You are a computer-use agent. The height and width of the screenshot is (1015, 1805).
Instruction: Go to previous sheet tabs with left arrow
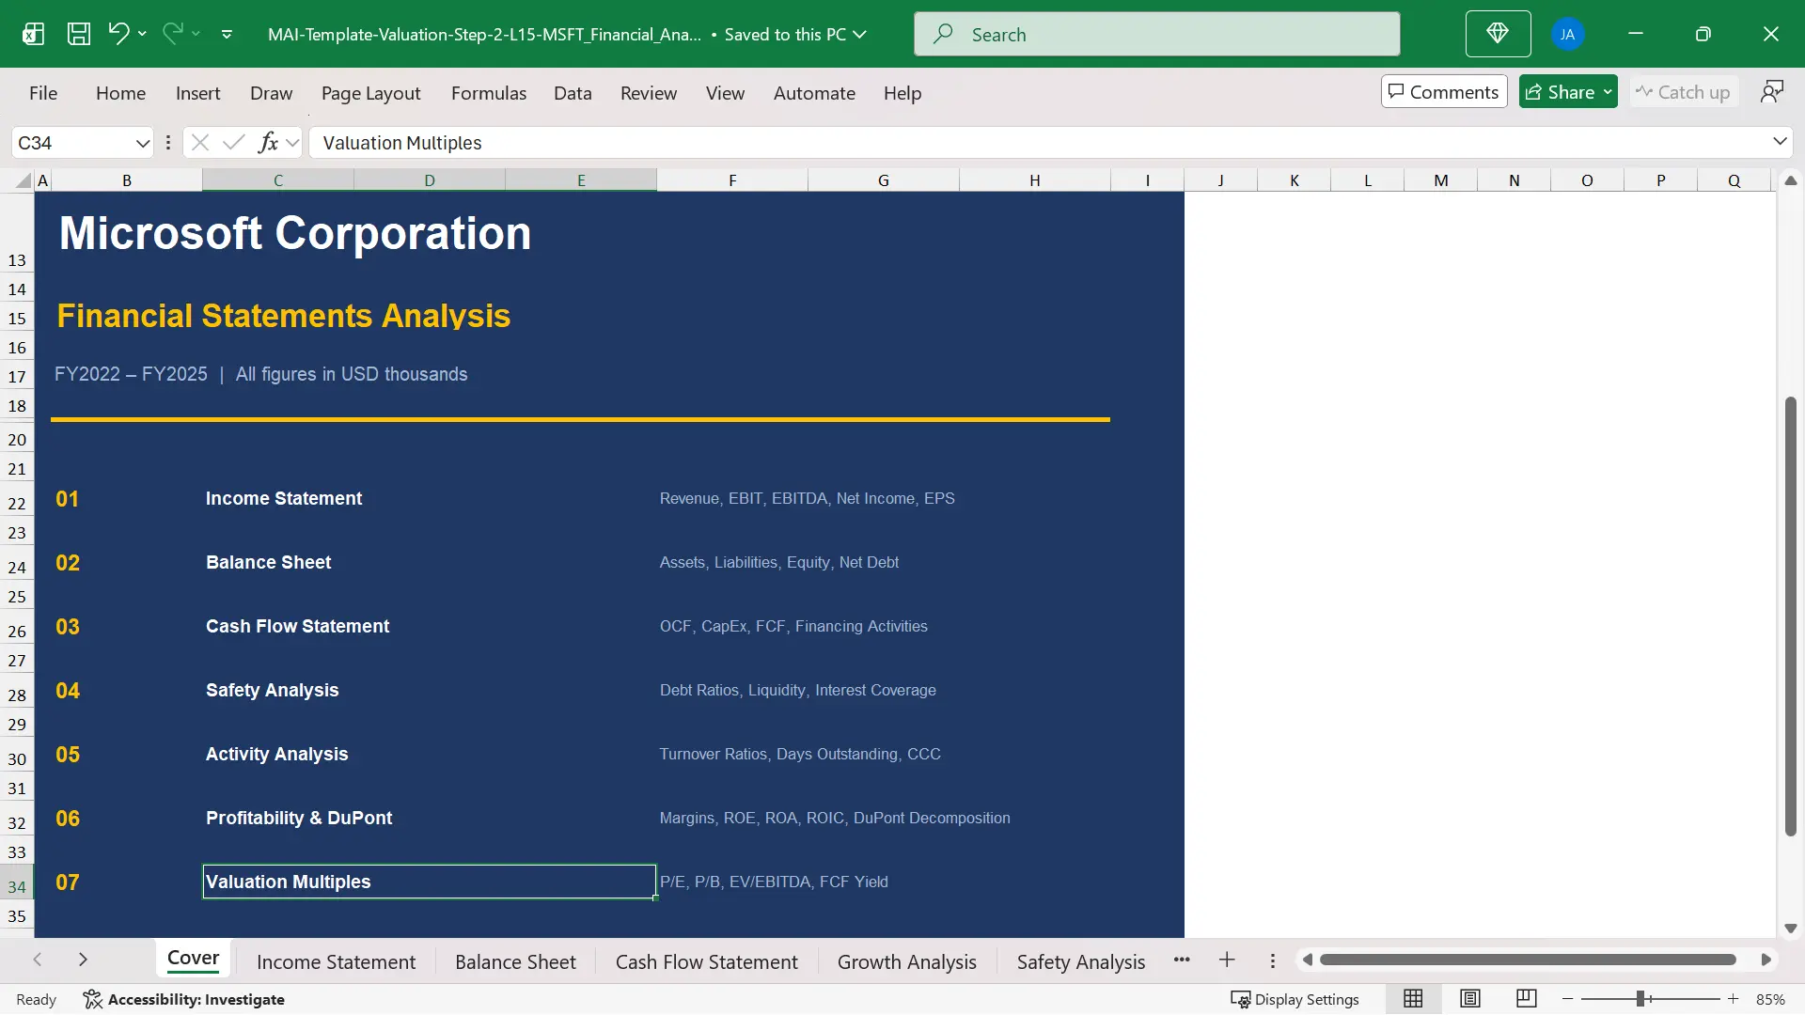click(x=38, y=960)
